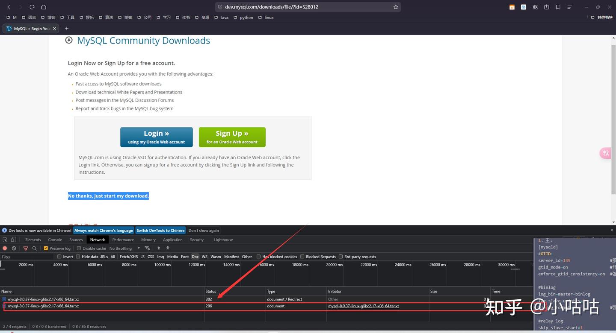This screenshot has width=616, height=333.
Task: Enable the Blocked Requests checkbox
Action: [x=302, y=257]
